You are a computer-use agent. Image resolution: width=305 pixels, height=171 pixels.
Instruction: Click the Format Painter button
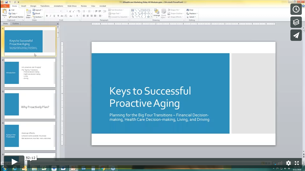point(16,17)
